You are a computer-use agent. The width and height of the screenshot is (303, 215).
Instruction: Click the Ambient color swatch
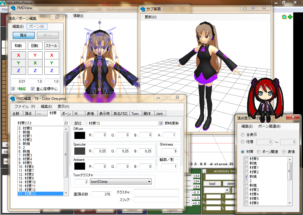coord(80,166)
